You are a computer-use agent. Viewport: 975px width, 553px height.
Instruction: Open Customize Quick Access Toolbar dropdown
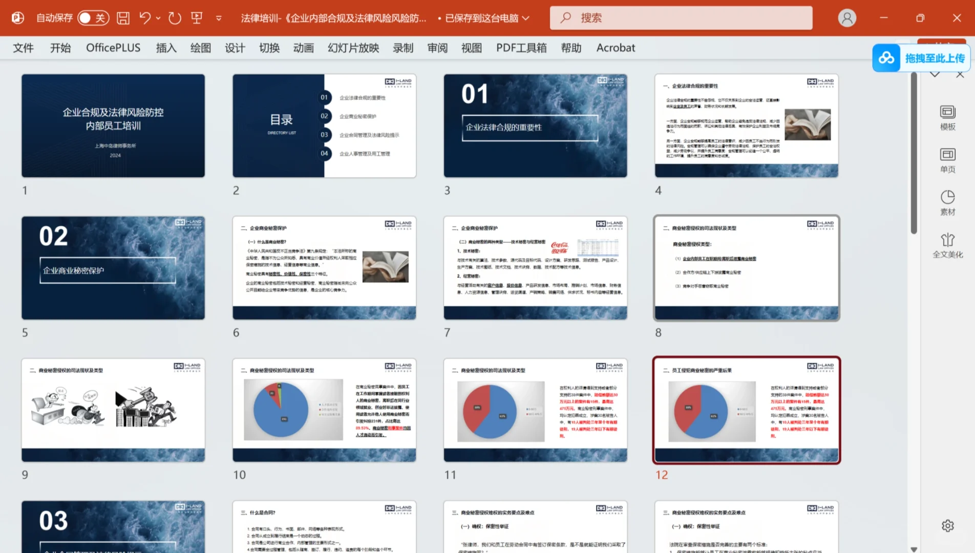pos(219,18)
